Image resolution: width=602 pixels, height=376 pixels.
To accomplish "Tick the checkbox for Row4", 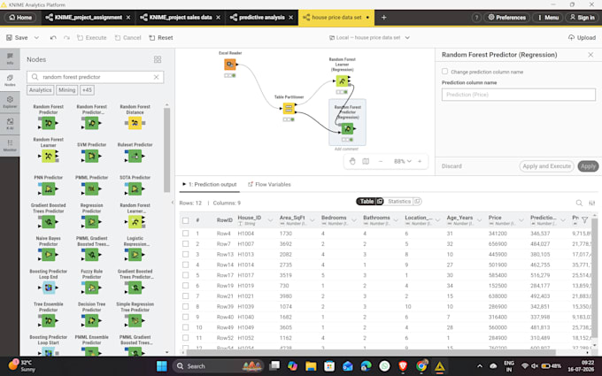I will [x=185, y=234].
